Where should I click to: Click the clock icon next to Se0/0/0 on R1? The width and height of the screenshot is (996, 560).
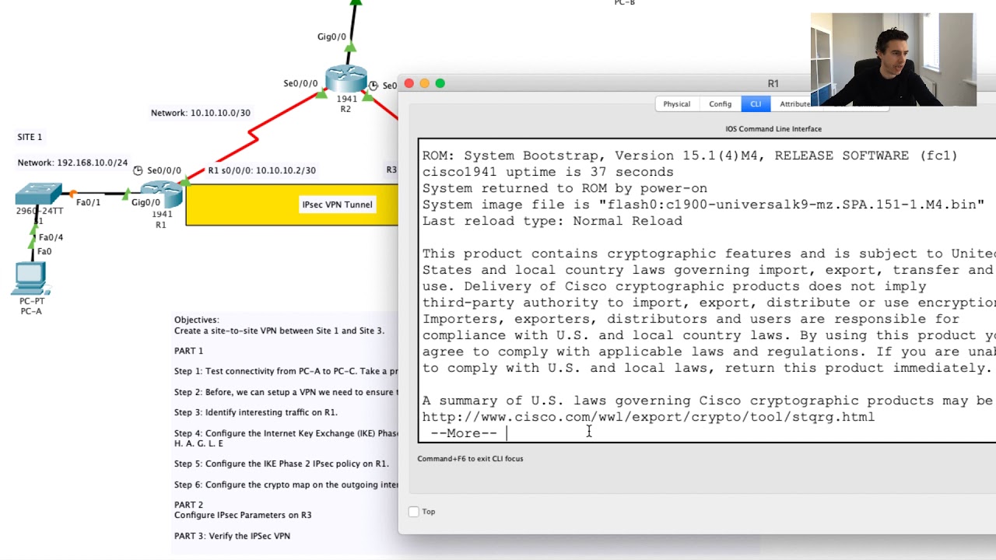tap(138, 170)
